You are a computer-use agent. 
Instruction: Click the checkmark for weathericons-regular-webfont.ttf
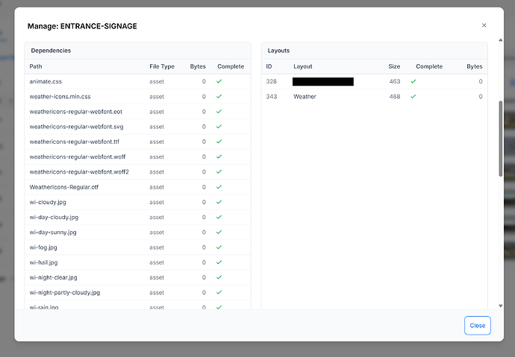pos(219,142)
